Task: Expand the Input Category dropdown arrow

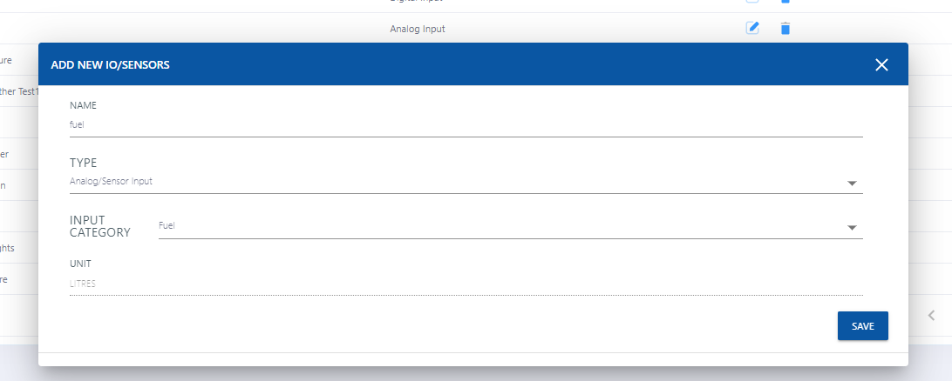Action: pyautogui.click(x=852, y=228)
